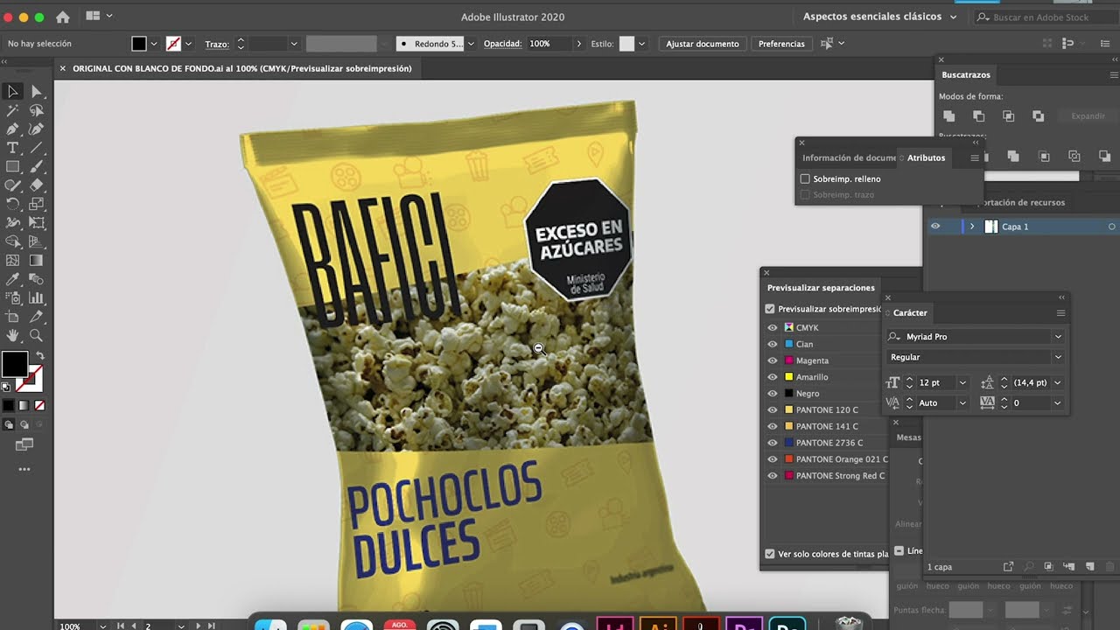This screenshot has width=1120, height=630.
Task: Select the Type tool
Action: tap(13, 148)
